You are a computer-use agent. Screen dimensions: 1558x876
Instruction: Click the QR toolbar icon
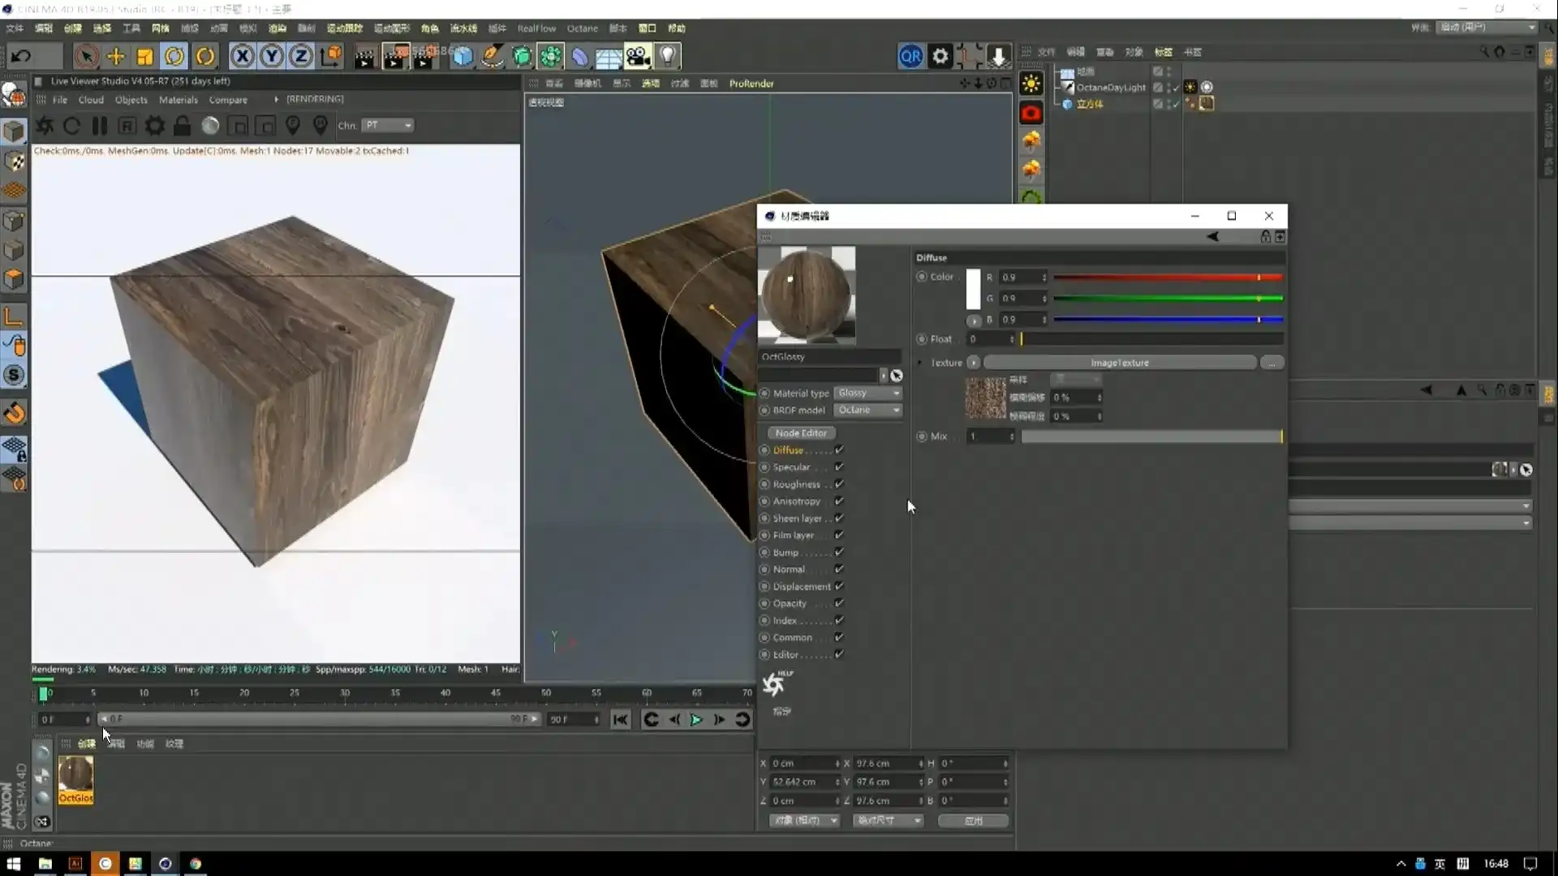point(910,56)
